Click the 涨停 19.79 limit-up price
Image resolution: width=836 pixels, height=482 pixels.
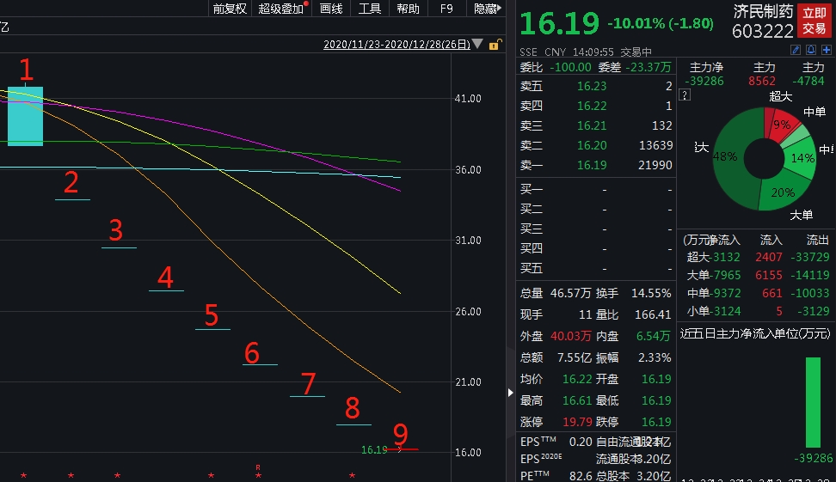click(x=577, y=422)
